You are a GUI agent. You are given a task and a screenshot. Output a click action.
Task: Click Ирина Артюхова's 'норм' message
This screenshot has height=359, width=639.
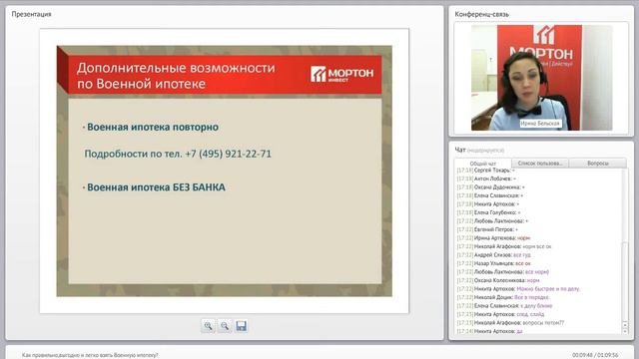493,238
